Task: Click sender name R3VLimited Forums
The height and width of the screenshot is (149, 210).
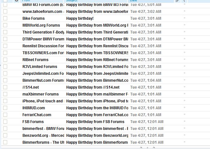Action: pyautogui.click(x=40, y=67)
